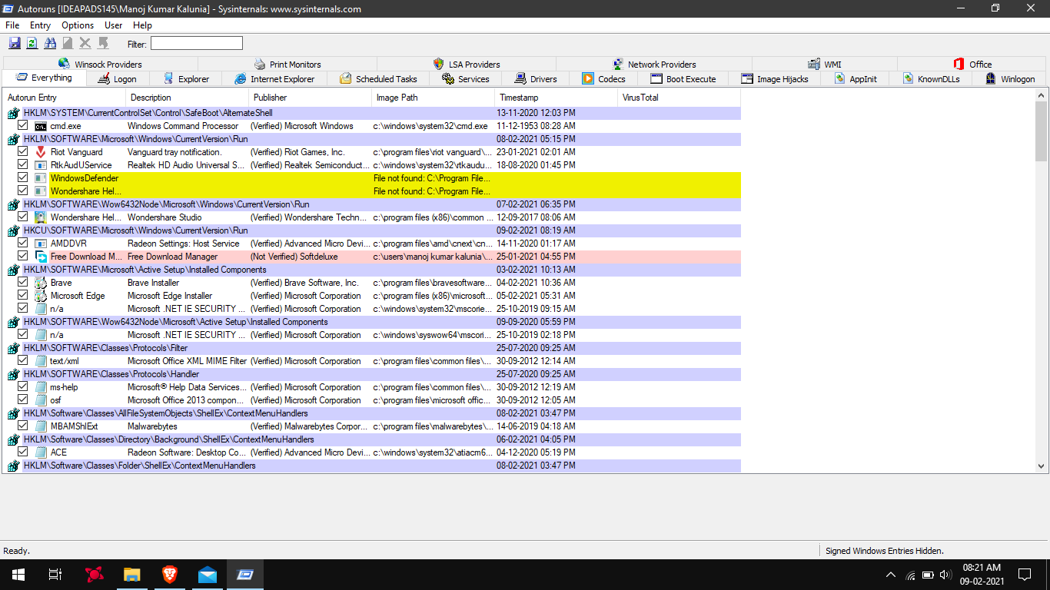The width and height of the screenshot is (1050, 590).
Task: Switch to the Logon tab
Action: [117, 79]
